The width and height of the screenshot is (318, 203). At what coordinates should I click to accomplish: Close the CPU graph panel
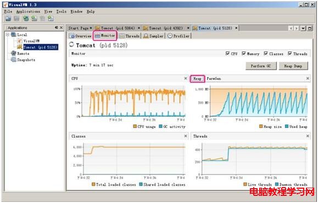pyautogui.click(x=186, y=78)
